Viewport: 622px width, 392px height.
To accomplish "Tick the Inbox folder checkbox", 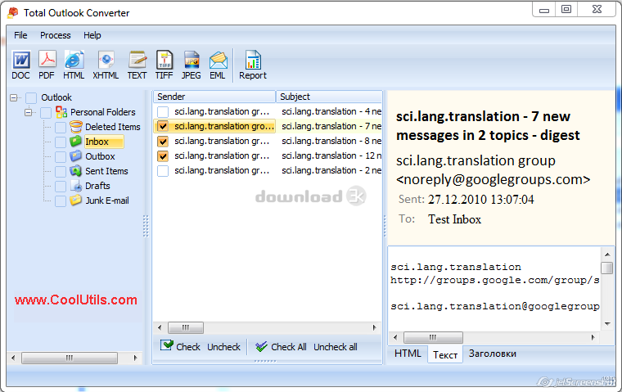I will tap(61, 142).
